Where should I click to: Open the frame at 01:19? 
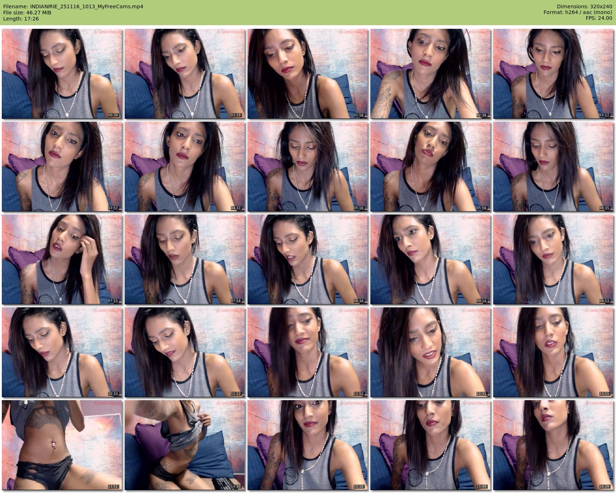(185, 74)
